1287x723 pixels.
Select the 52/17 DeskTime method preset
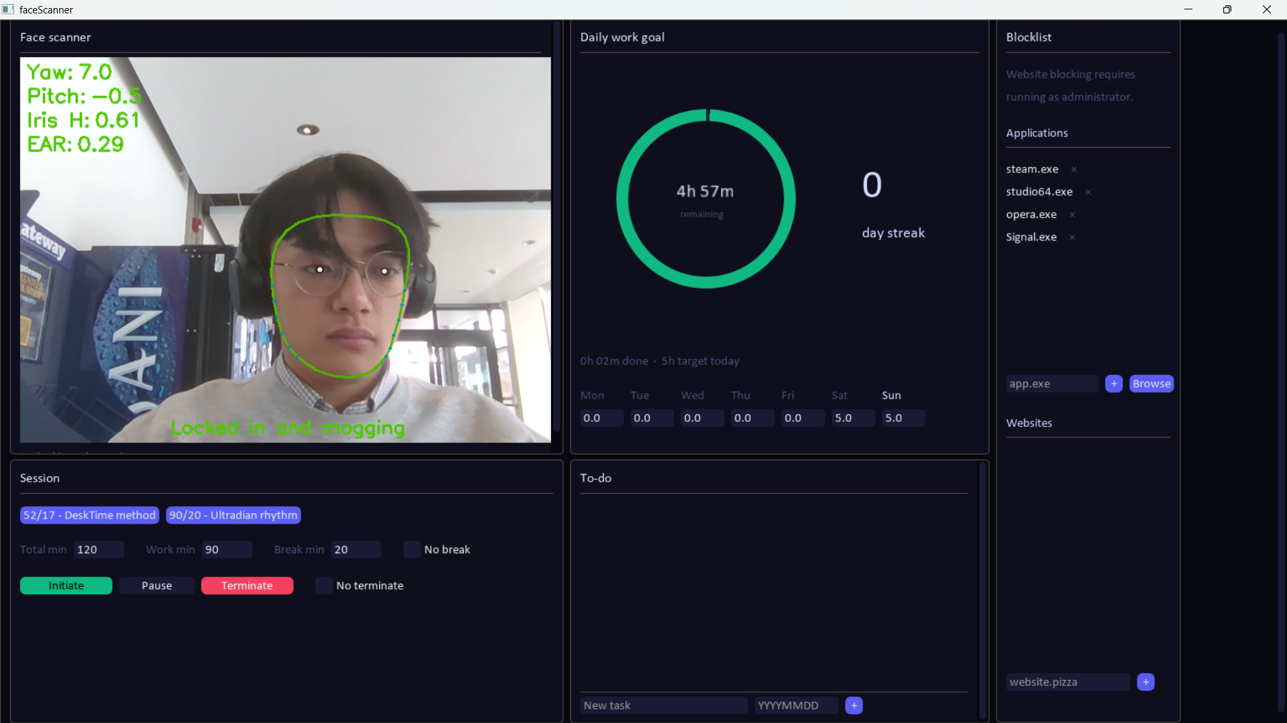coord(89,515)
